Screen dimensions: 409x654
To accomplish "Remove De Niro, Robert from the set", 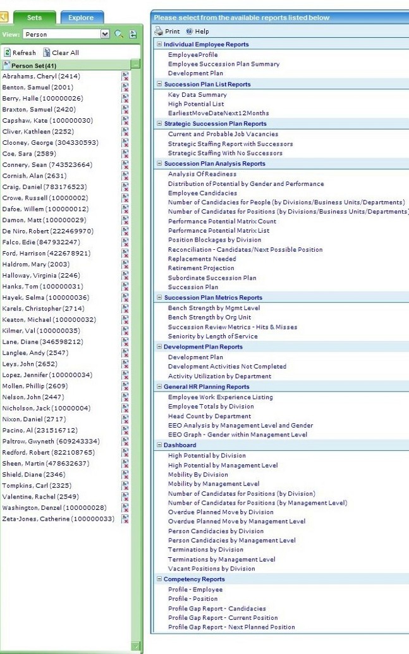I will (x=125, y=231).
